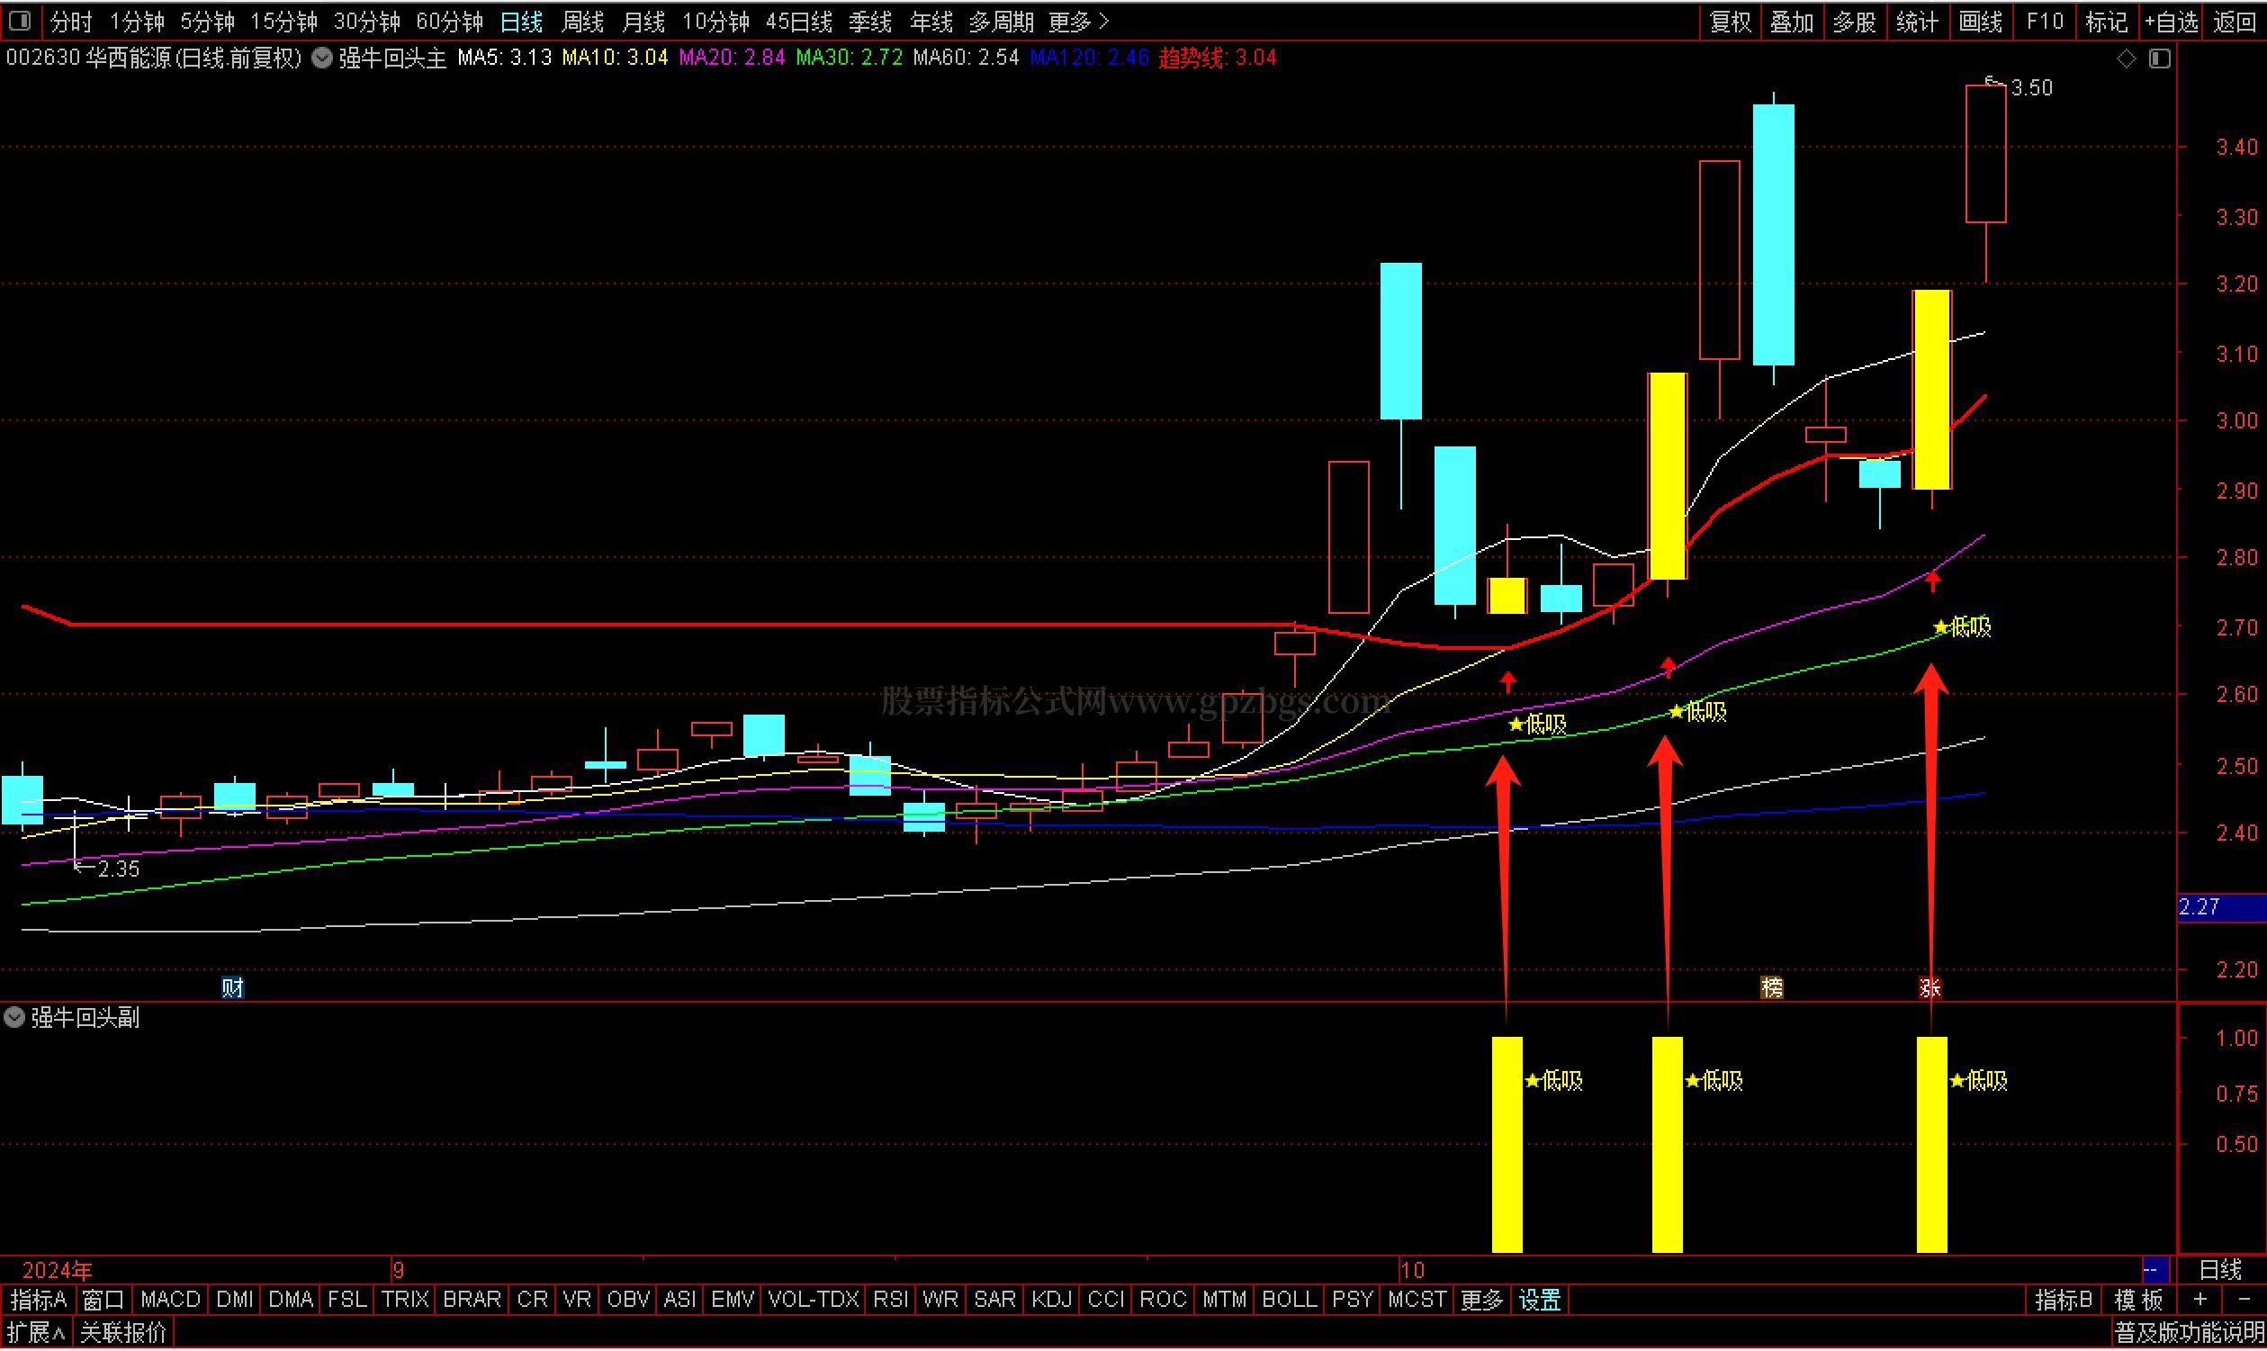Select the 30分钟 period
The image size is (2267, 1351).
[x=367, y=21]
